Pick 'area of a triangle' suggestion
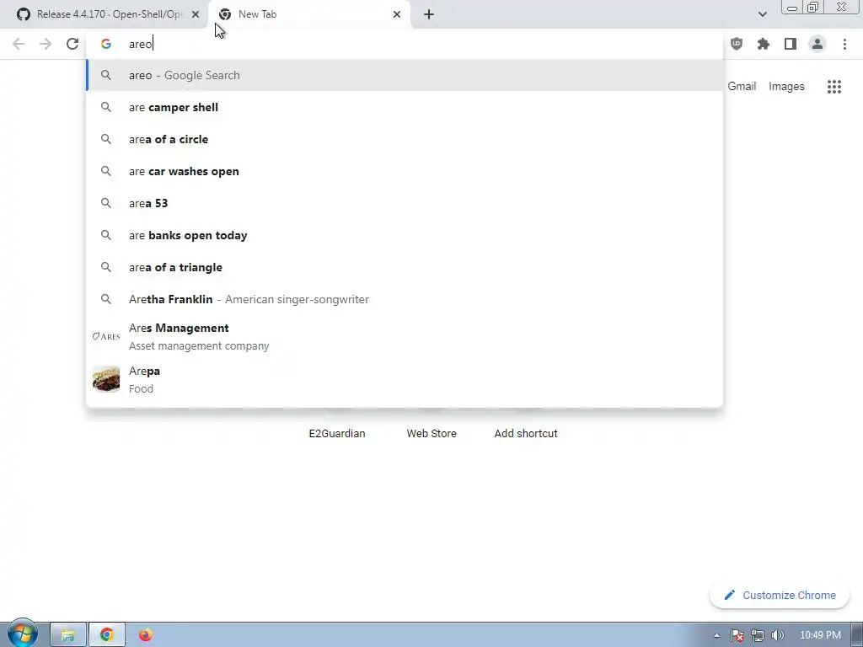The image size is (863, 647). pyautogui.click(x=405, y=267)
